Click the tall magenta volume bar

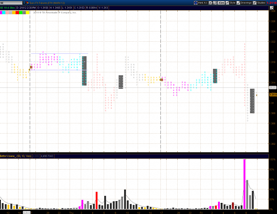pos(245,184)
